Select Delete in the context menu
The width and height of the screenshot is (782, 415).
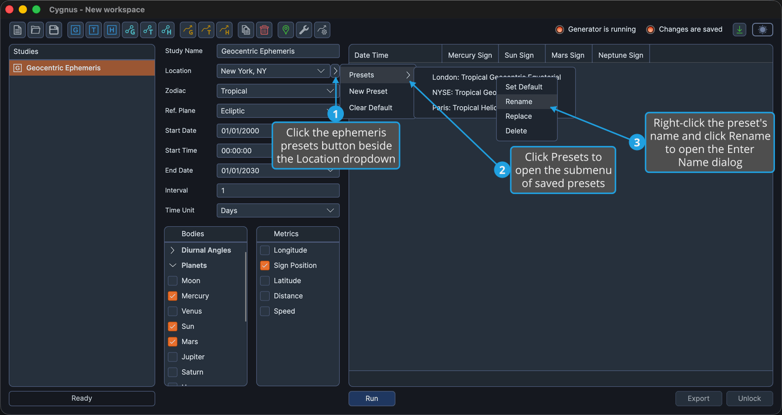tap(527, 131)
